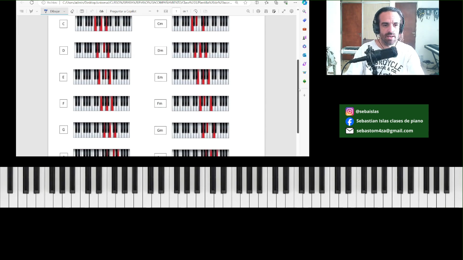
Task: Click the save PDF icon
Action: pyautogui.click(x=266, y=11)
